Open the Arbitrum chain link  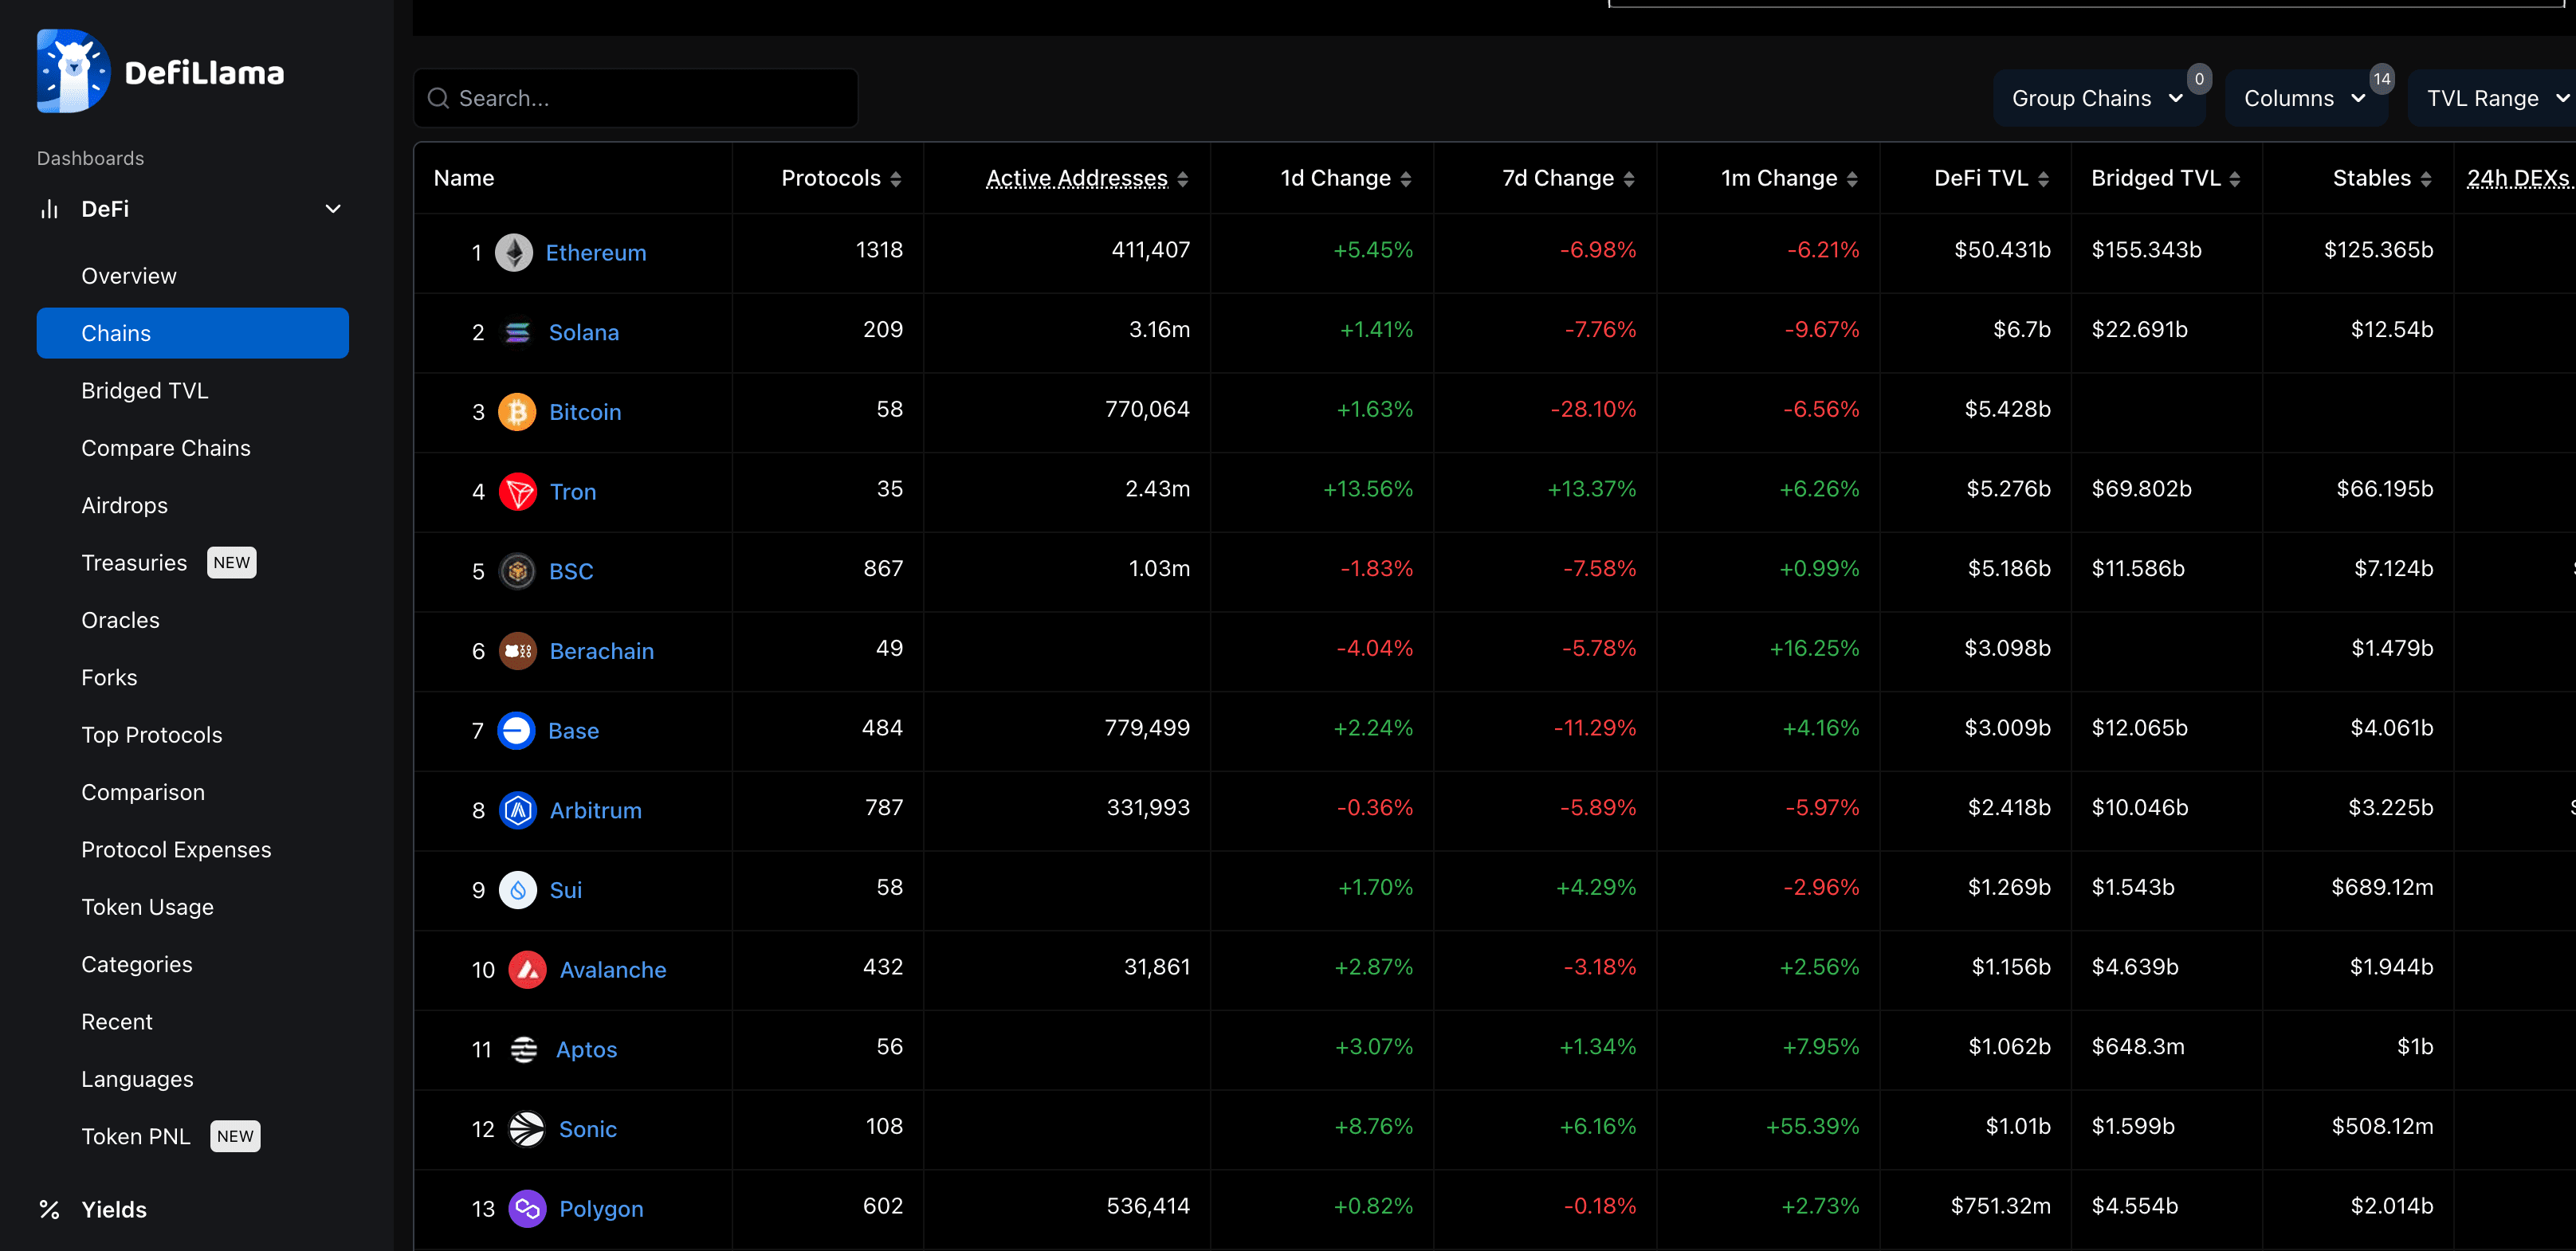click(596, 810)
